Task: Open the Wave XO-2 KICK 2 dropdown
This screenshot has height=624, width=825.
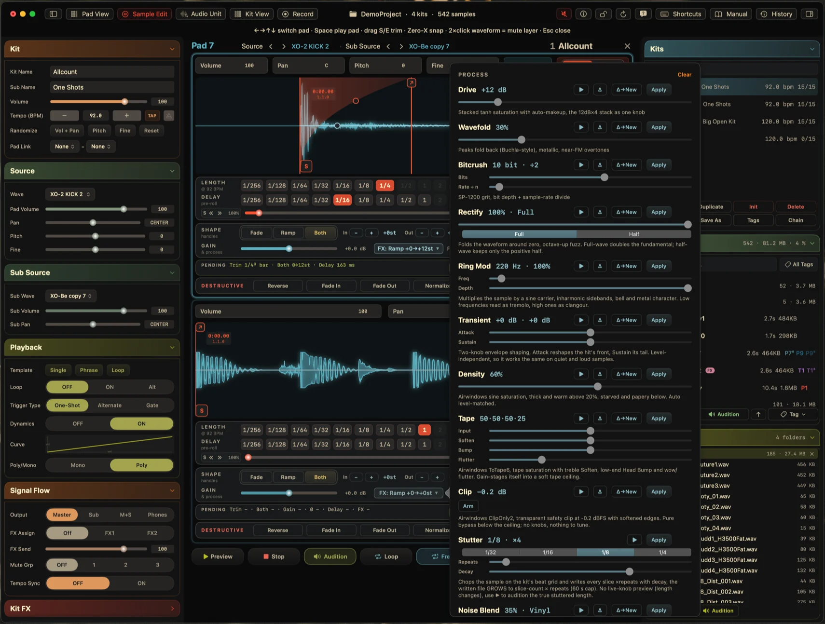Action: [x=70, y=194]
